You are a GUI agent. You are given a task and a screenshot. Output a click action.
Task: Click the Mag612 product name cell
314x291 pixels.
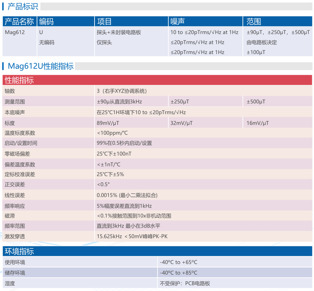[15, 32]
